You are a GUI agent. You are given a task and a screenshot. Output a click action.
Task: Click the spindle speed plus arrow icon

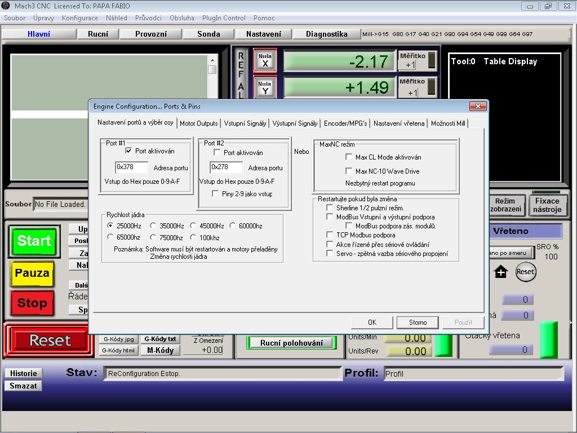500,272
